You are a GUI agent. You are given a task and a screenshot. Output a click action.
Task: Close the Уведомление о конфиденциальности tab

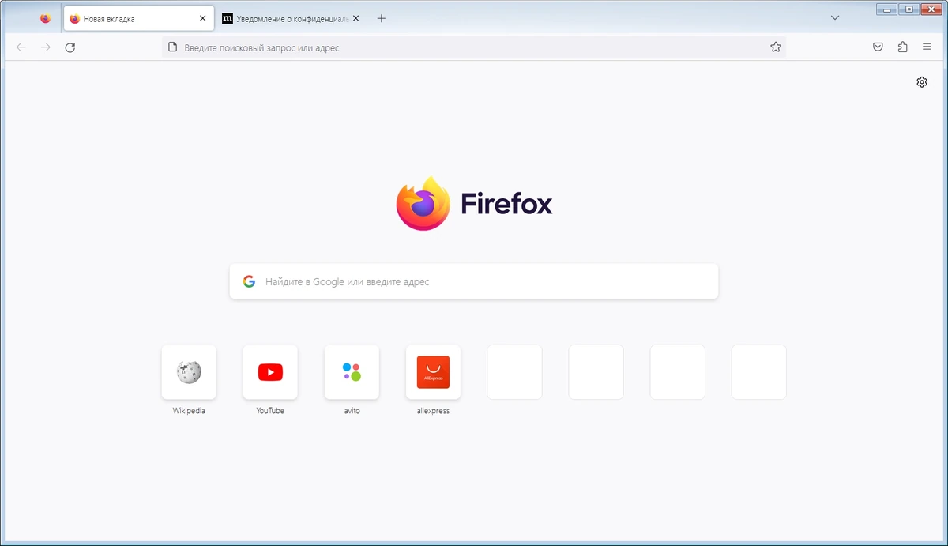click(x=355, y=18)
